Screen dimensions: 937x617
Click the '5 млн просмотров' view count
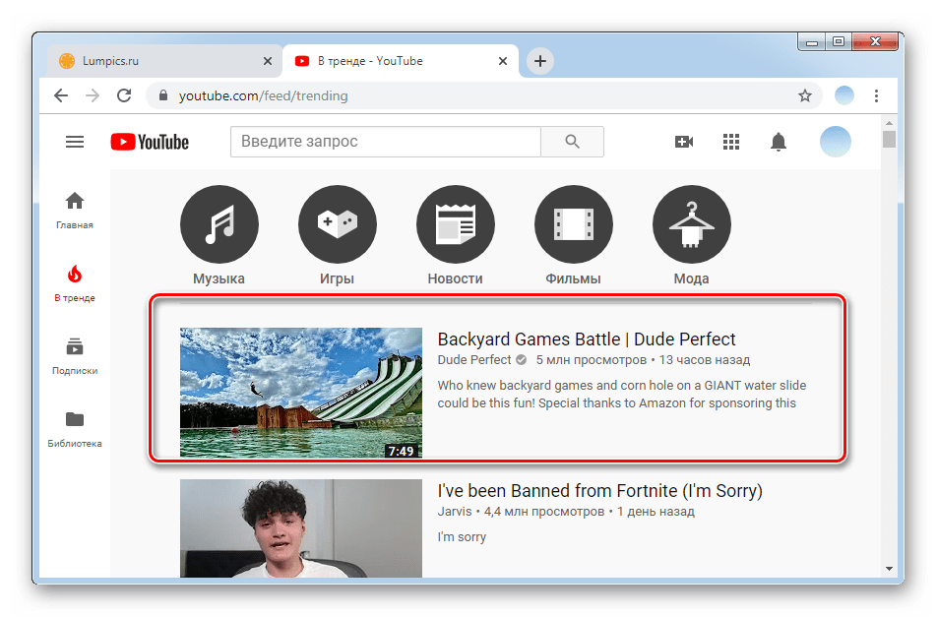pos(591,359)
